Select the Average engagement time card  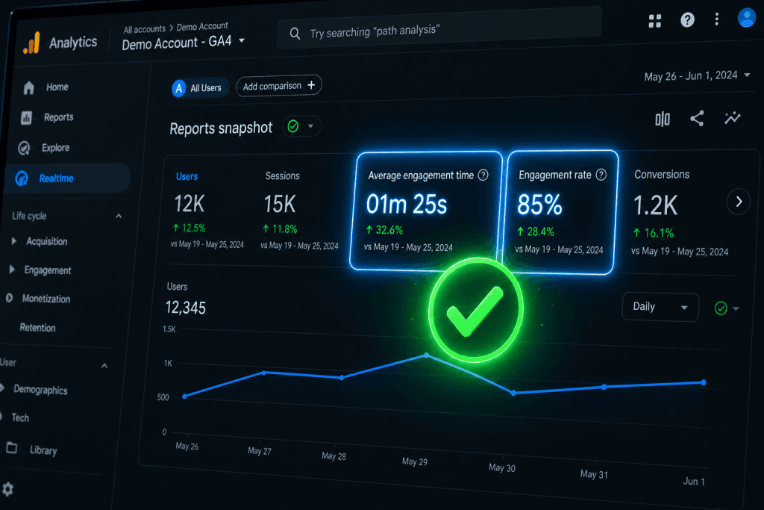(426, 211)
